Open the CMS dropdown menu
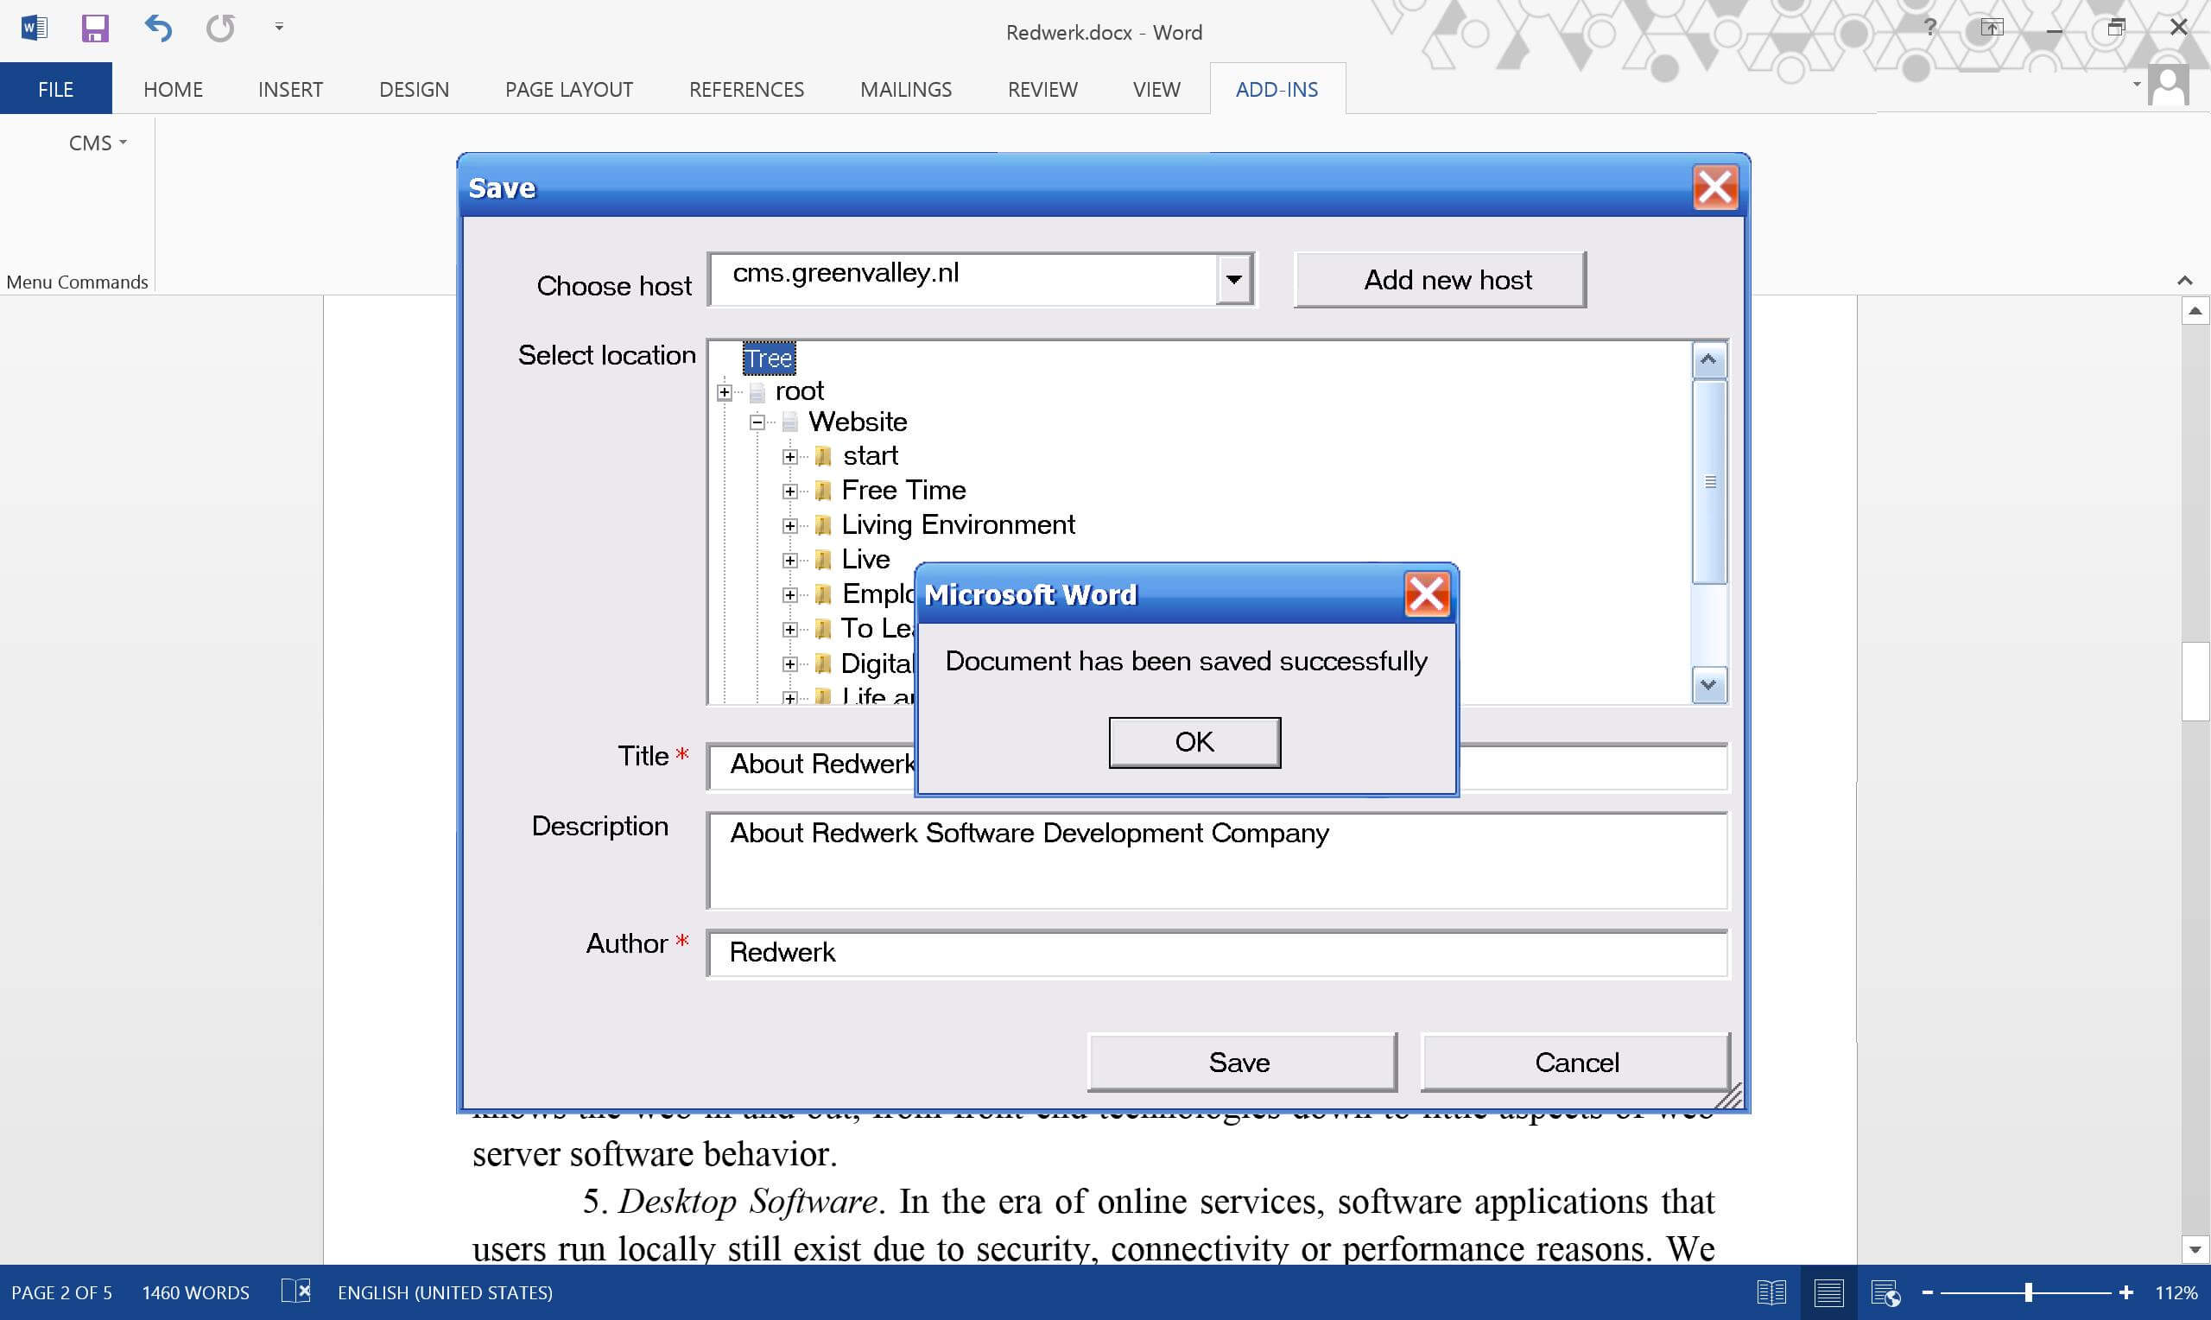Viewport: 2211px width, 1320px height. (98, 143)
